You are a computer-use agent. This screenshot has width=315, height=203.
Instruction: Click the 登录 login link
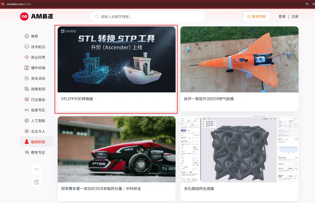[x=282, y=17]
